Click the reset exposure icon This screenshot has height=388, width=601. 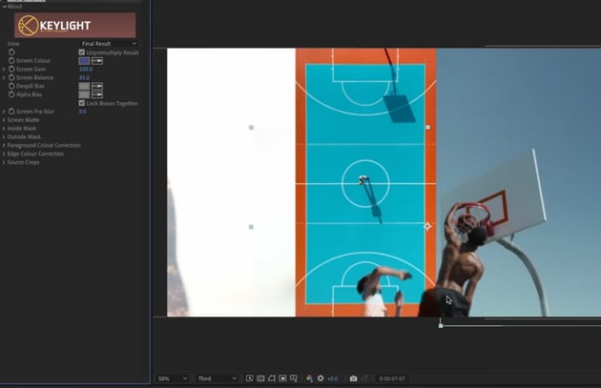click(x=320, y=378)
